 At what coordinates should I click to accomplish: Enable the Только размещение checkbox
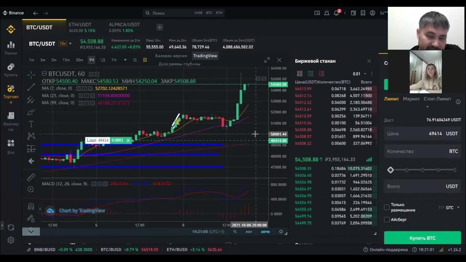387,207
